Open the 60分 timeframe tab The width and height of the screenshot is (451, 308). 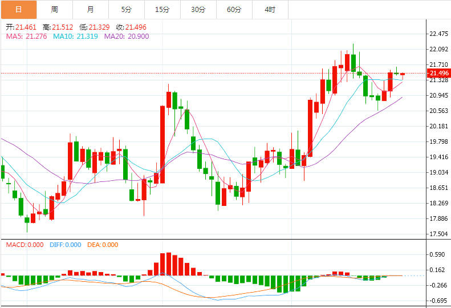click(234, 10)
